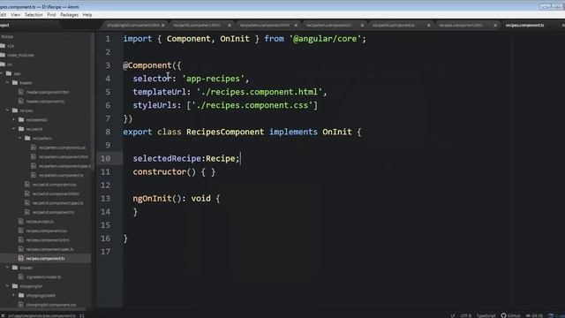
Task: Click recipeitem.component.spec.ts file icon
Action: click(x=34, y=166)
